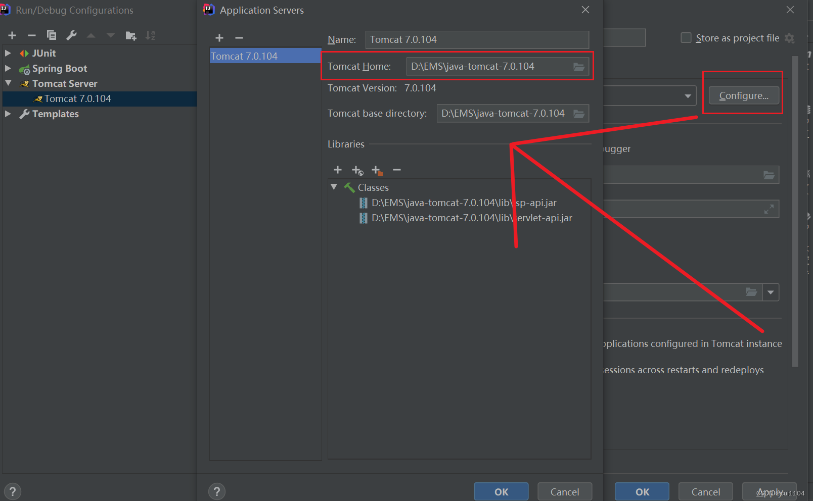Click the Classes library group label

[x=373, y=187]
